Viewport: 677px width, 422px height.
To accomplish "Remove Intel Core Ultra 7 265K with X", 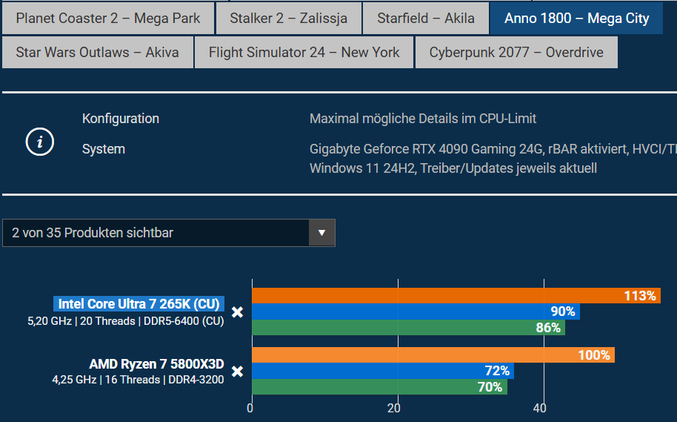I will point(238,312).
